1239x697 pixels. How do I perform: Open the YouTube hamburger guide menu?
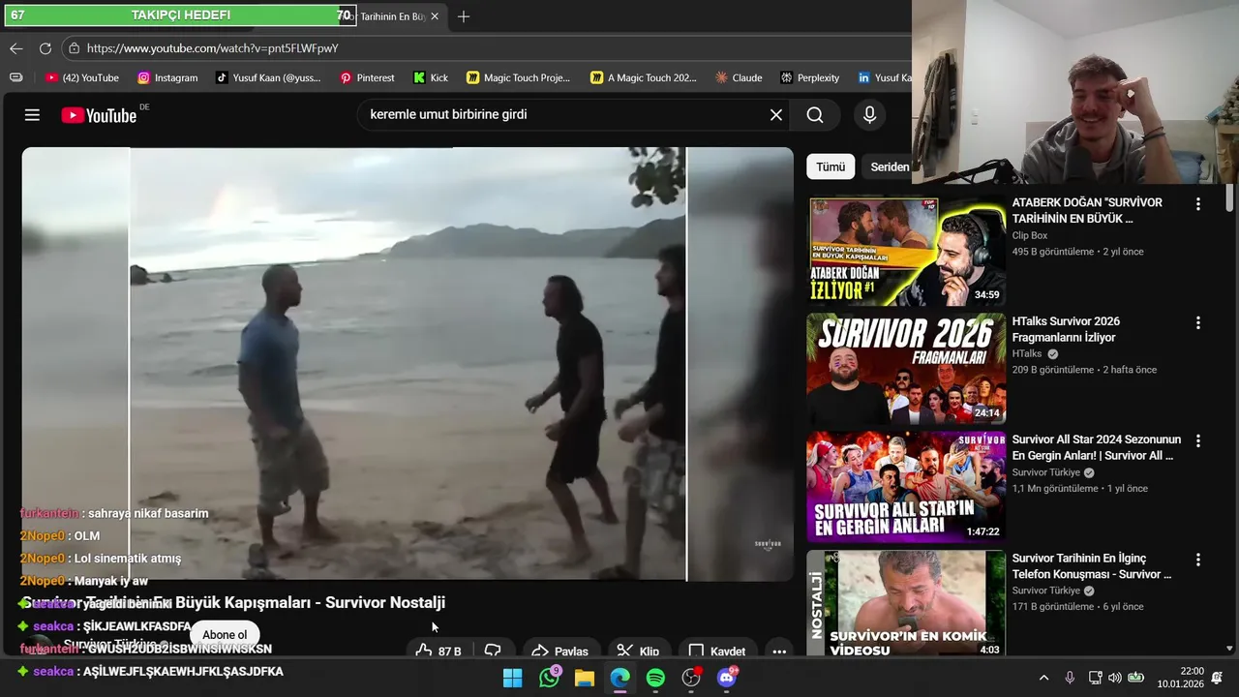point(32,115)
